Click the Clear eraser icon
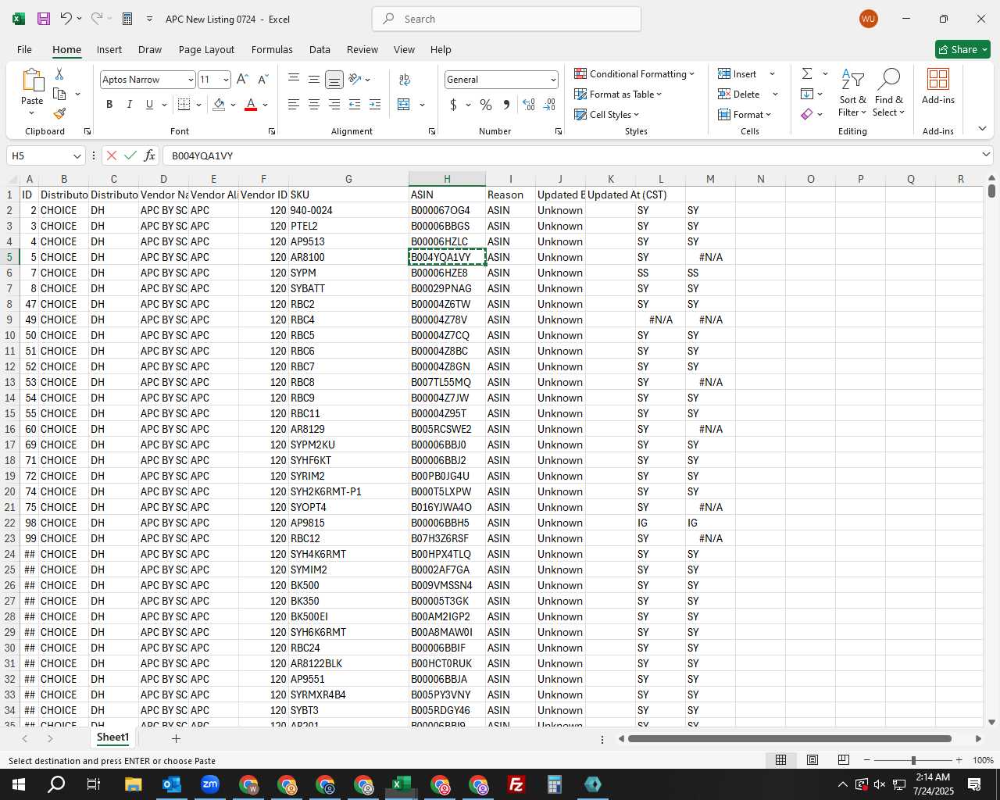Image resolution: width=1000 pixels, height=800 pixels. point(807,114)
